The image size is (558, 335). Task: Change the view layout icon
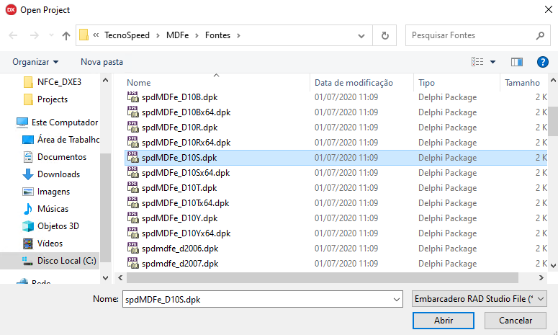pos(477,62)
